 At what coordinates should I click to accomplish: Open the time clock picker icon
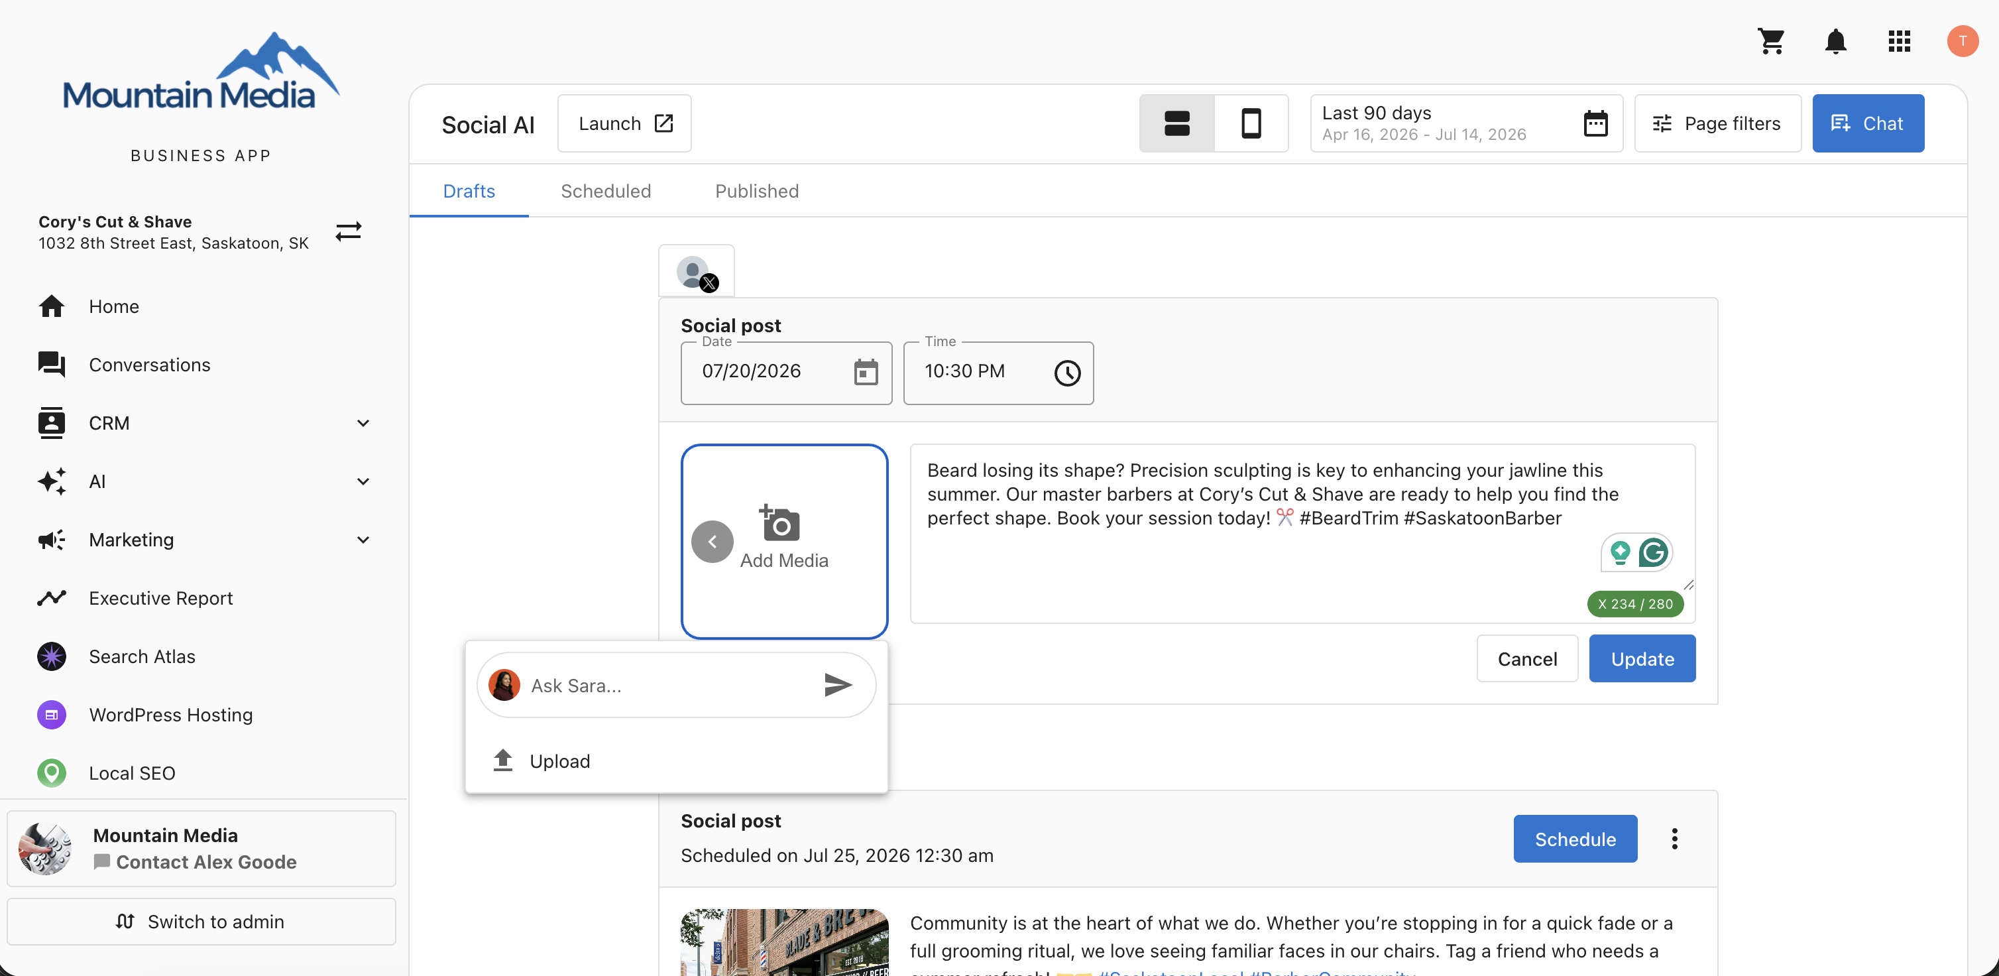tap(1067, 373)
